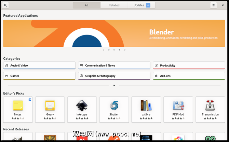Open the Geary mail icon
The image size is (229, 142).
[x=50, y=105]
